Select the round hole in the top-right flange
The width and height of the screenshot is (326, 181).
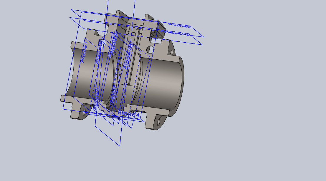click(150, 50)
